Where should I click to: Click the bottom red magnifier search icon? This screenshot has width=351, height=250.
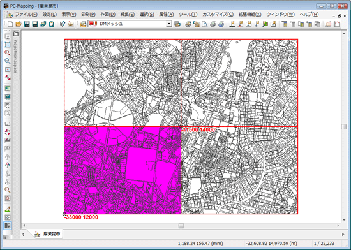(8, 190)
